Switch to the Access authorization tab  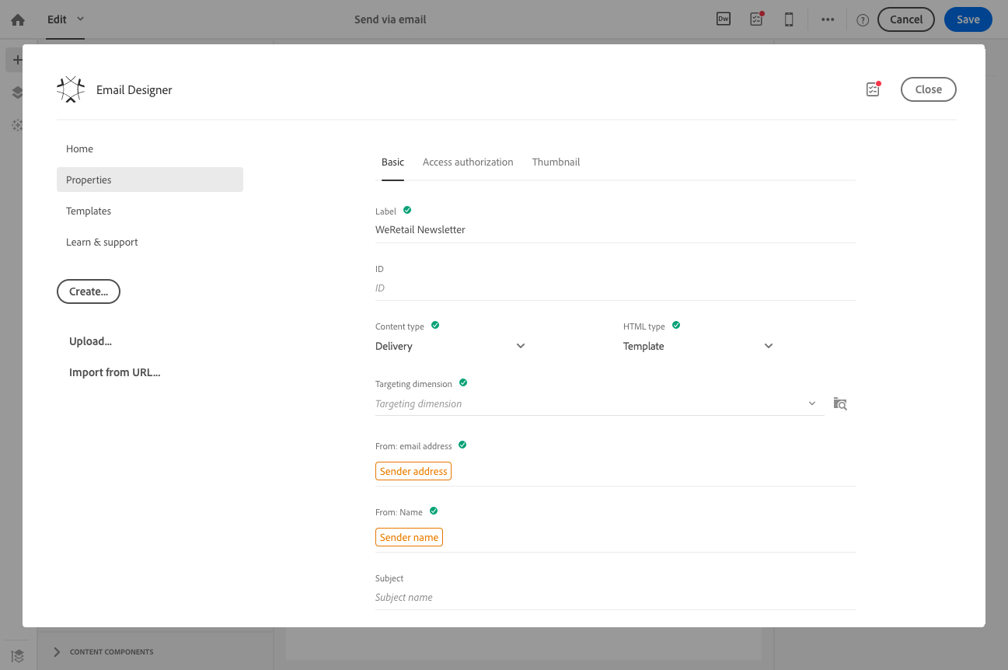point(468,162)
